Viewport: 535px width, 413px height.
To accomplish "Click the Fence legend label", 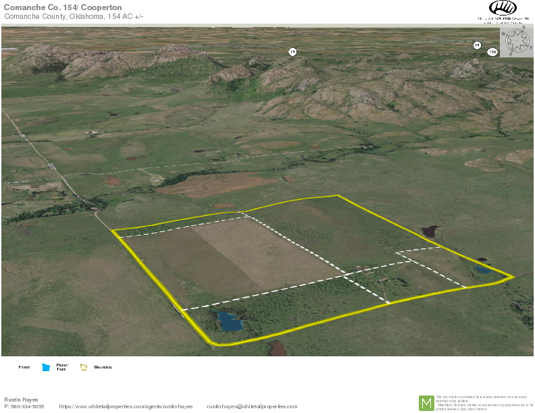I will [x=24, y=367].
